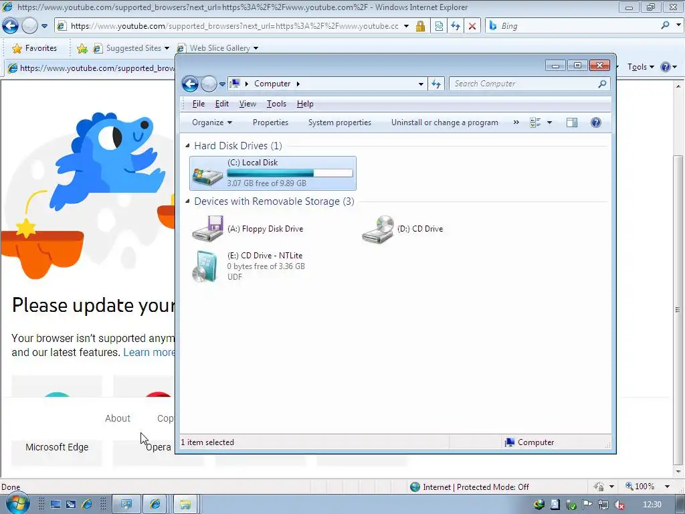
Task: Click the Windows Start orb
Action: 17,503
